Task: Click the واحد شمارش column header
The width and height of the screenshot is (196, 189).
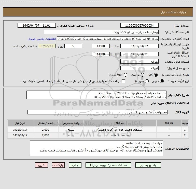Action: (x=71, y=123)
